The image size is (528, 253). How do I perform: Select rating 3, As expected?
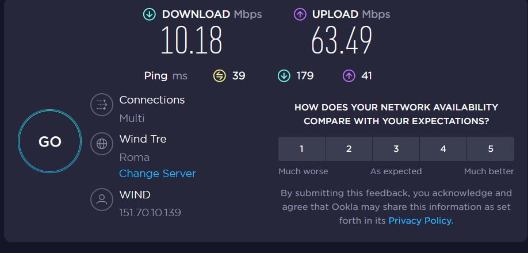coord(396,149)
